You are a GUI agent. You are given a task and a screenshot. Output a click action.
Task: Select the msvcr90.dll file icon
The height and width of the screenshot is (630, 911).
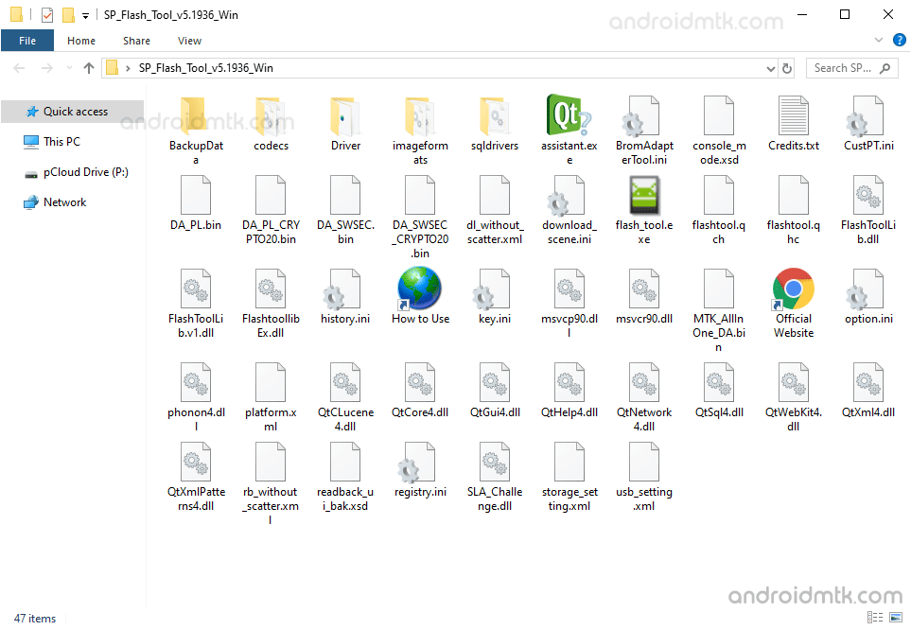pos(643,289)
